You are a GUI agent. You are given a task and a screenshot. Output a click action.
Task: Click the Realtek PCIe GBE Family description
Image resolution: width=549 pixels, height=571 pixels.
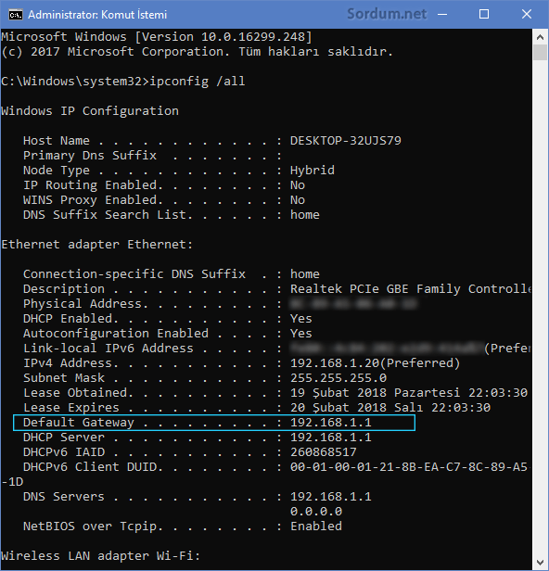click(x=410, y=289)
